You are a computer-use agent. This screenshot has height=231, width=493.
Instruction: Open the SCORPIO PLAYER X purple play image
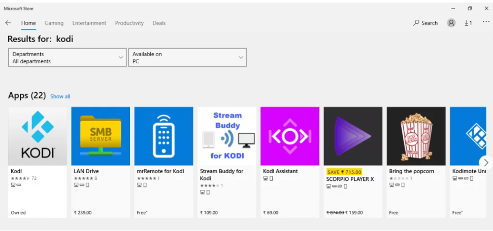pyautogui.click(x=353, y=136)
